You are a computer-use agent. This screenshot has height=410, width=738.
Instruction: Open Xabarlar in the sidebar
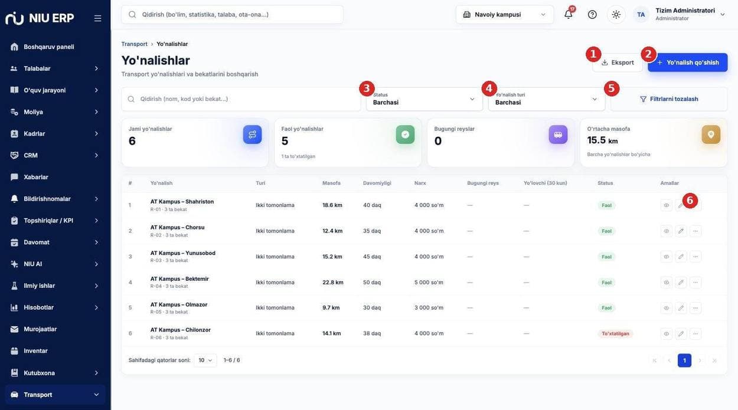click(x=55, y=177)
